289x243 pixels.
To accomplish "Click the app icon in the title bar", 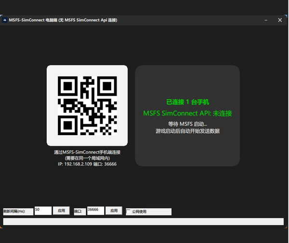I will tap(5, 20).
